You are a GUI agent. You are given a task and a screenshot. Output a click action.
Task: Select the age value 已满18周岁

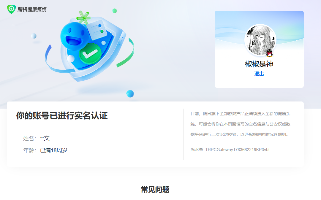pos(53,150)
